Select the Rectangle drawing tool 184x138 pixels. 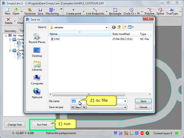click(115, 11)
